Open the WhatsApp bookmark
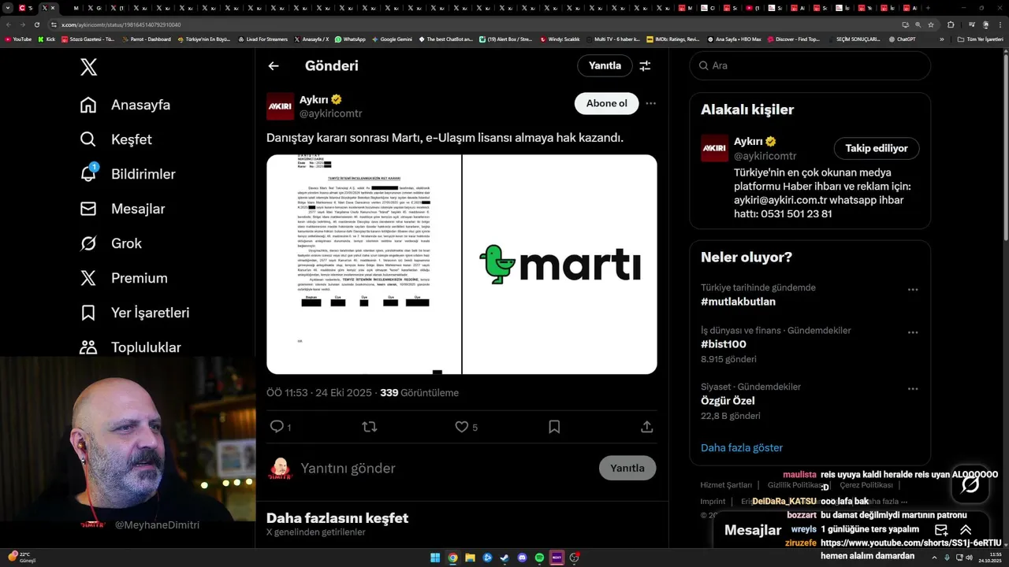 click(350, 39)
